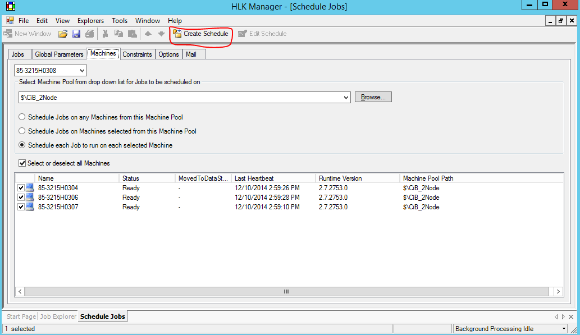This screenshot has width=580, height=335.
Task: Expand the $\CiB_2Node machine pool dropdown
Action: coord(346,98)
